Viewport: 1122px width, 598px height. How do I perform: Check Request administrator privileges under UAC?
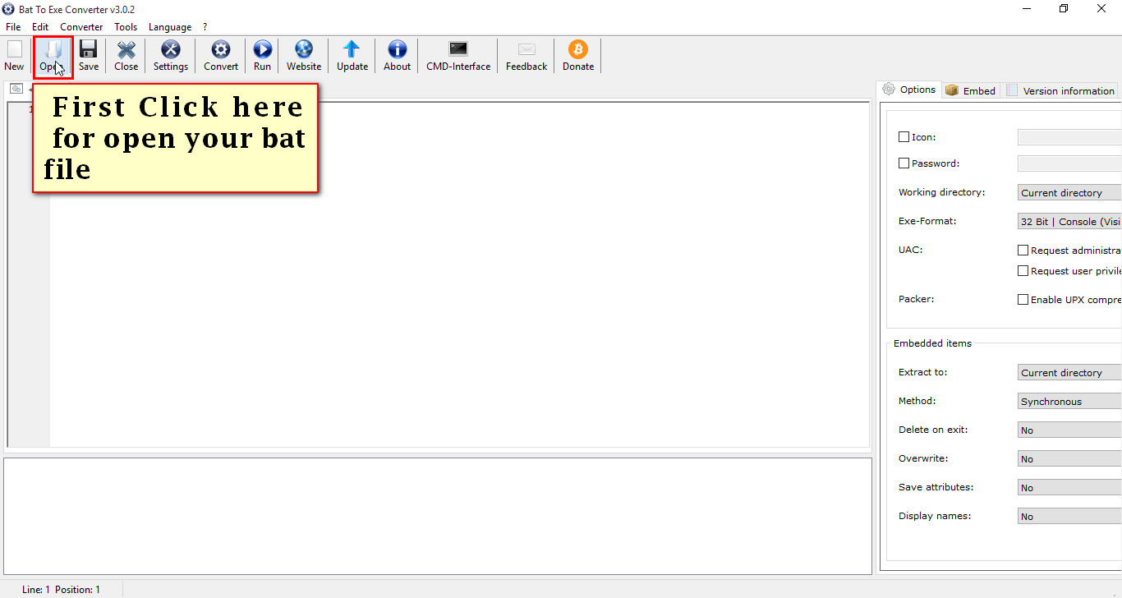click(x=1023, y=251)
